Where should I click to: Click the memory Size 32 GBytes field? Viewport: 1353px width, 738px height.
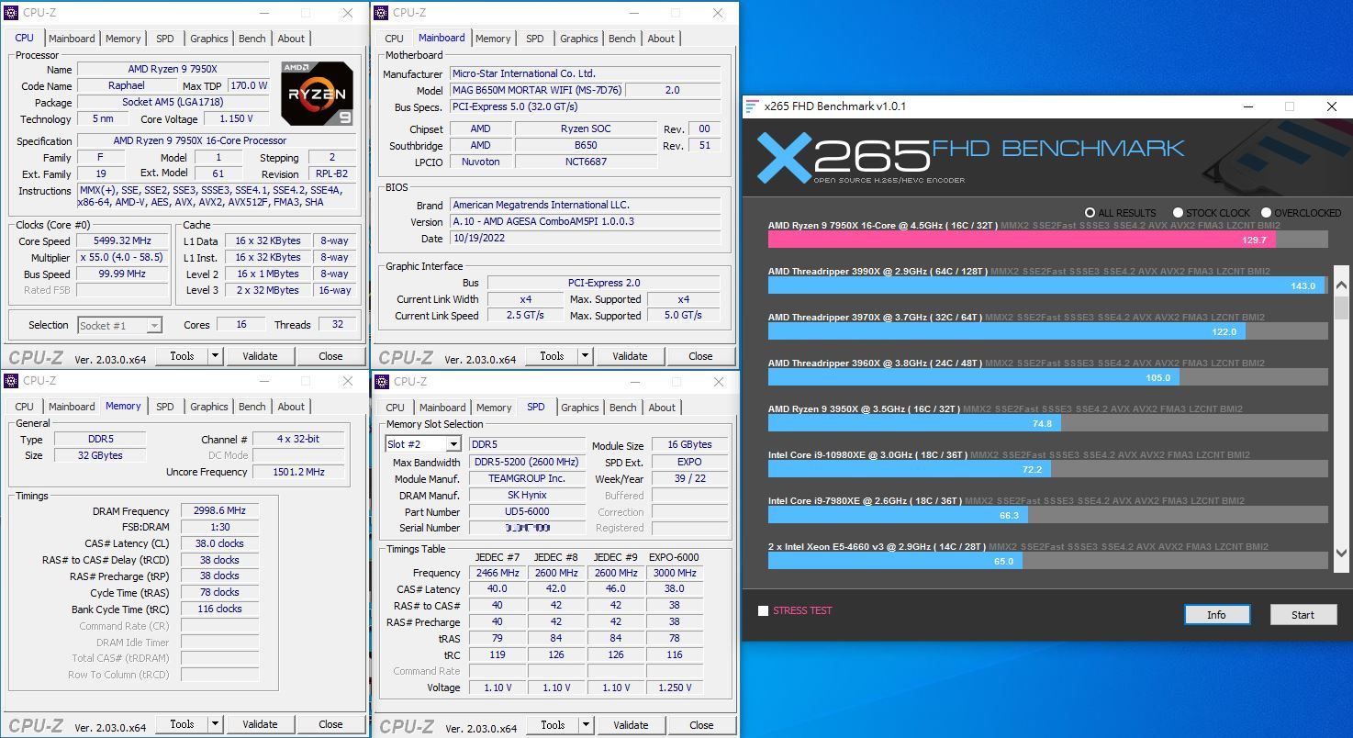[99, 455]
